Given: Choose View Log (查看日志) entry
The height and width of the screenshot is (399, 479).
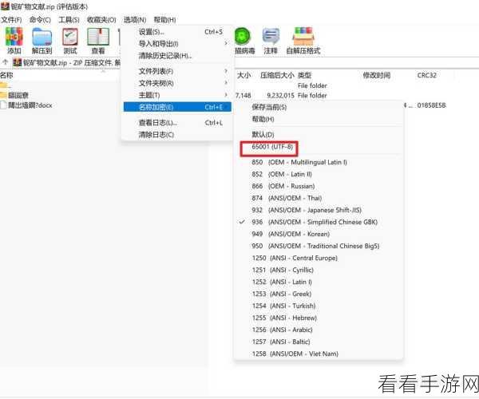Looking at the screenshot, I should point(177,123).
